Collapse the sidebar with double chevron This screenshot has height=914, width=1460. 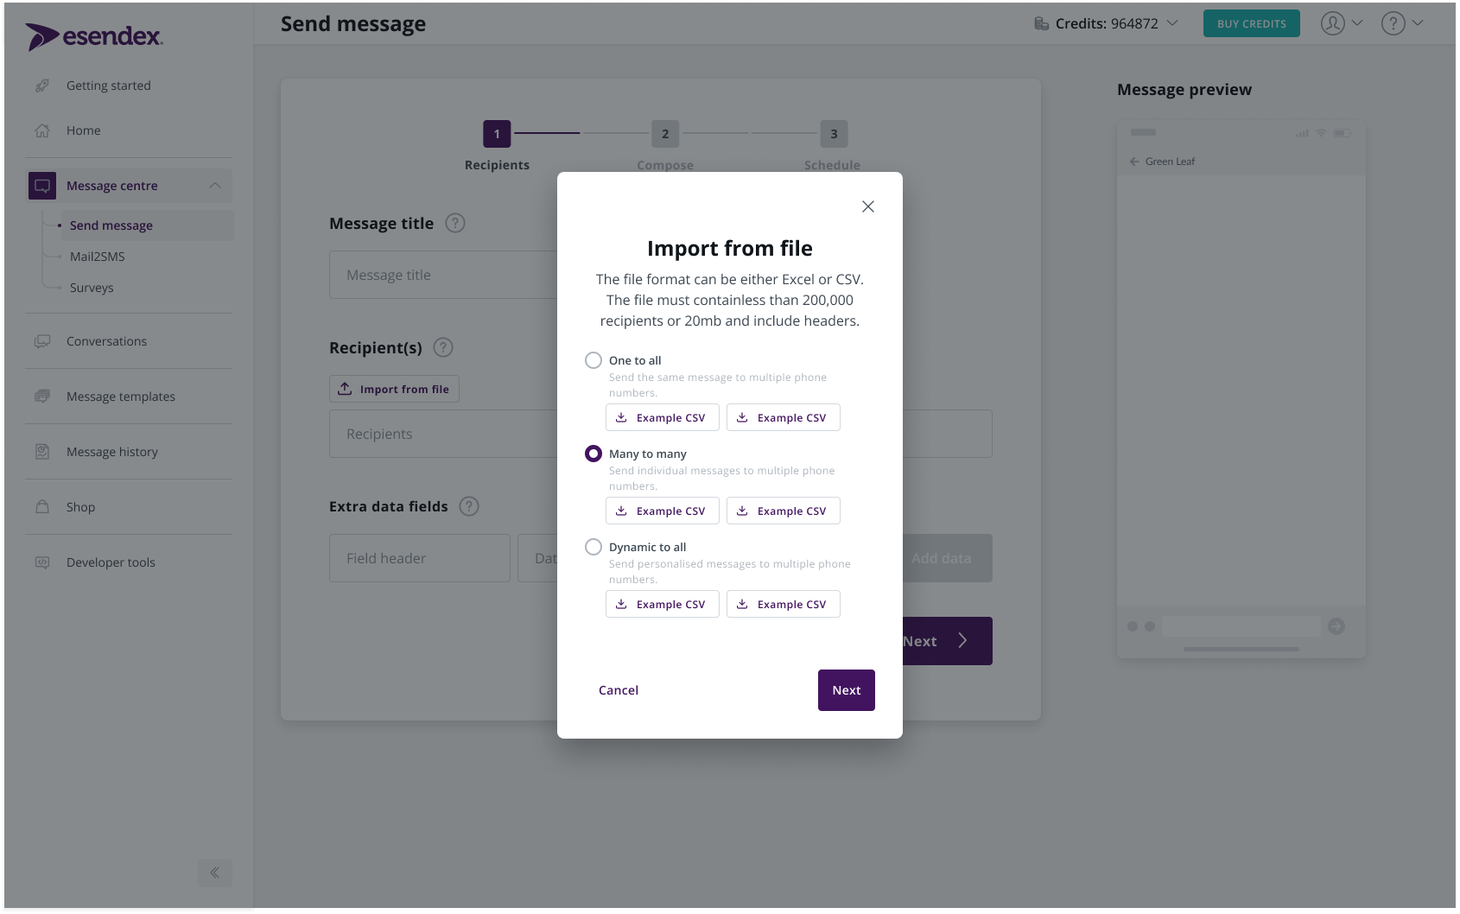tap(215, 873)
